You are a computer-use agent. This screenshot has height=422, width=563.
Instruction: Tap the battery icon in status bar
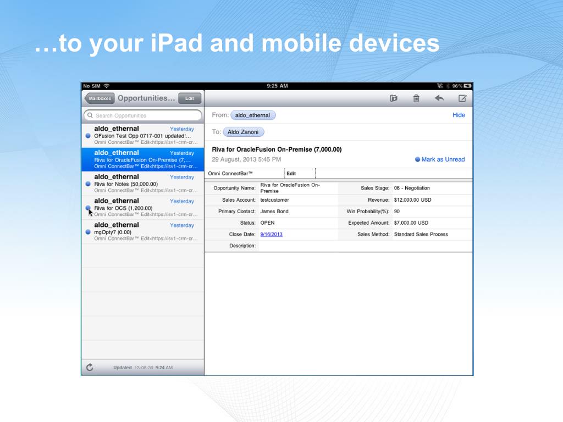[x=467, y=86]
